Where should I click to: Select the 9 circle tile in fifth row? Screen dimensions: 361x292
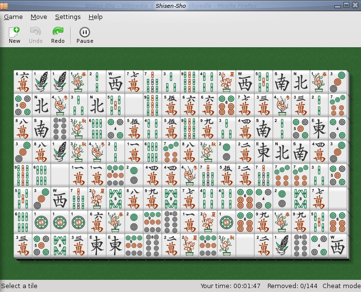[x=115, y=175]
